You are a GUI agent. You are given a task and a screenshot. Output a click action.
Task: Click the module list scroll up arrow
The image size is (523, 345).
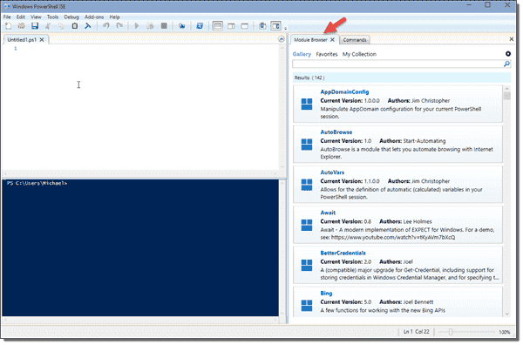click(x=507, y=89)
